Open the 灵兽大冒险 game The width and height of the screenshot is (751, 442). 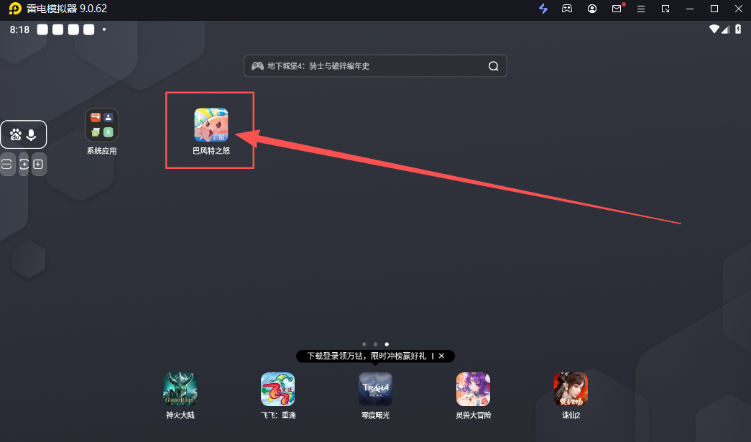tap(472, 389)
